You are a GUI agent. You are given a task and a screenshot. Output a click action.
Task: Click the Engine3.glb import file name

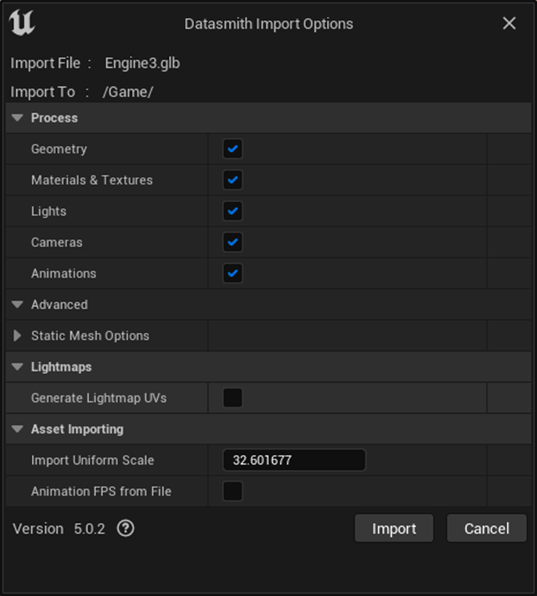(142, 63)
